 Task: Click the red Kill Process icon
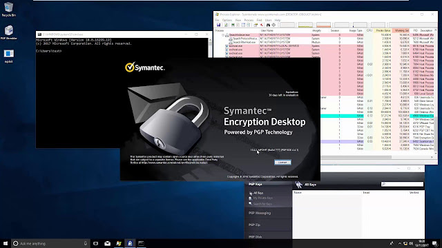click(262, 25)
